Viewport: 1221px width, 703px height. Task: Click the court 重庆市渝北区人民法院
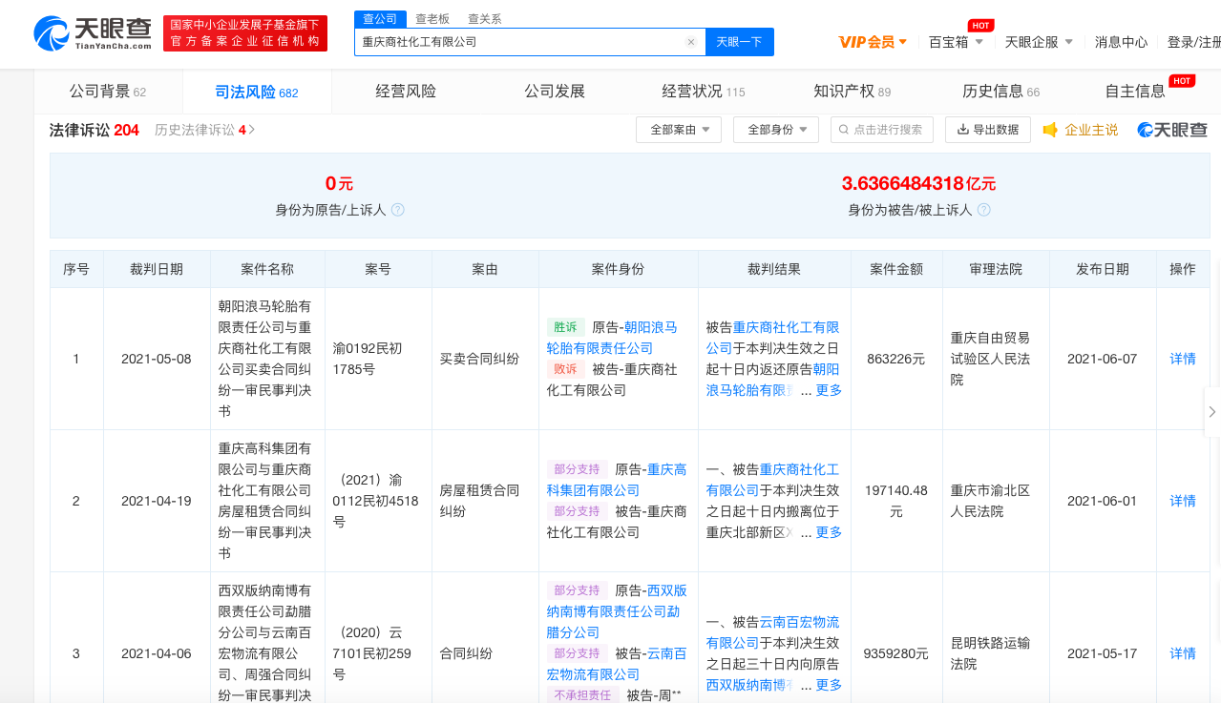(x=990, y=501)
